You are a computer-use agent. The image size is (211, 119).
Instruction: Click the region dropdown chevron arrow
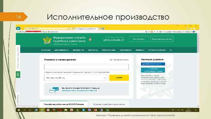coord(104,78)
